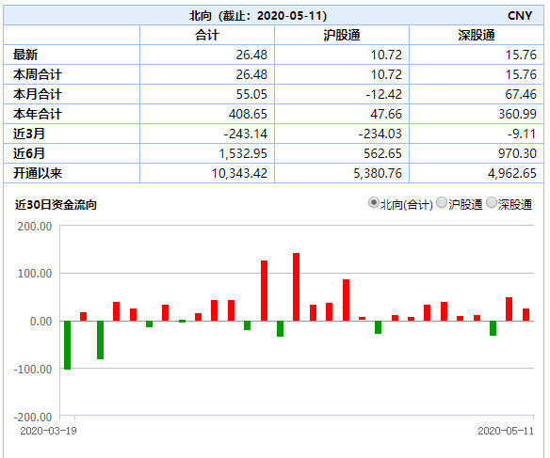
Task: Click the first green bar near -100
Action: (67, 345)
